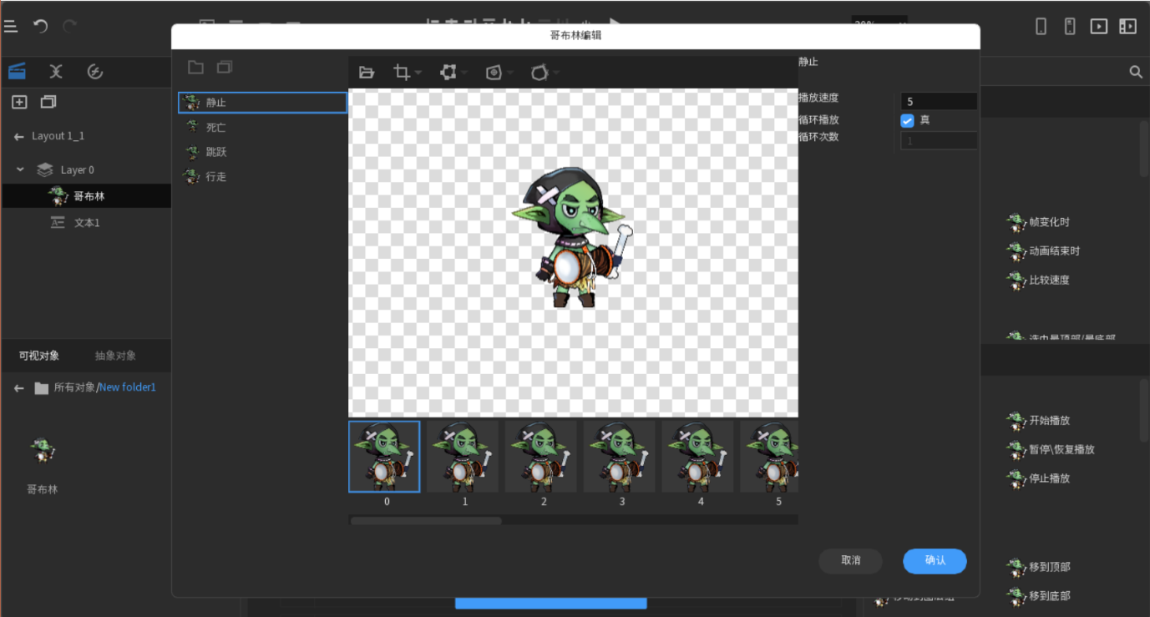Viewport: 1150px width, 617px height.
Task: Click the frame strip horizontal scrollbar
Action: (426, 521)
